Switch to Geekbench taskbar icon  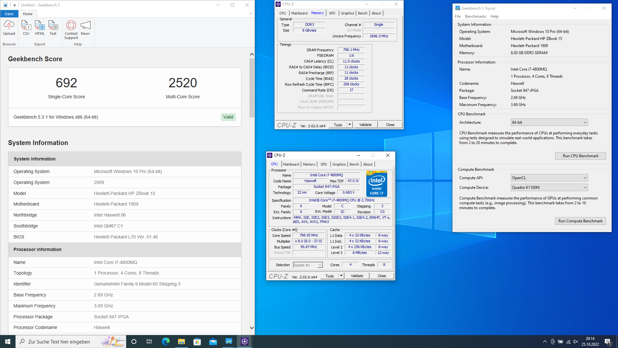229,342
